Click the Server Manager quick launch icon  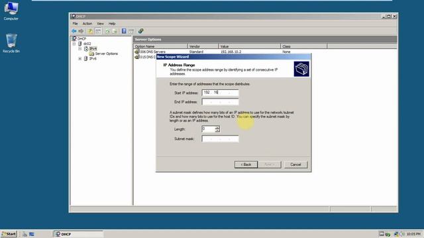coord(25,234)
